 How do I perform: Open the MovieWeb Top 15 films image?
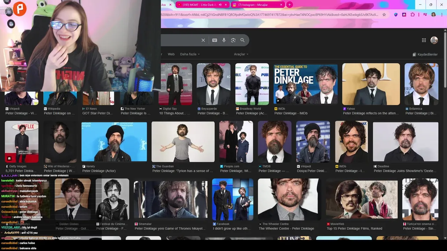tap(362, 199)
